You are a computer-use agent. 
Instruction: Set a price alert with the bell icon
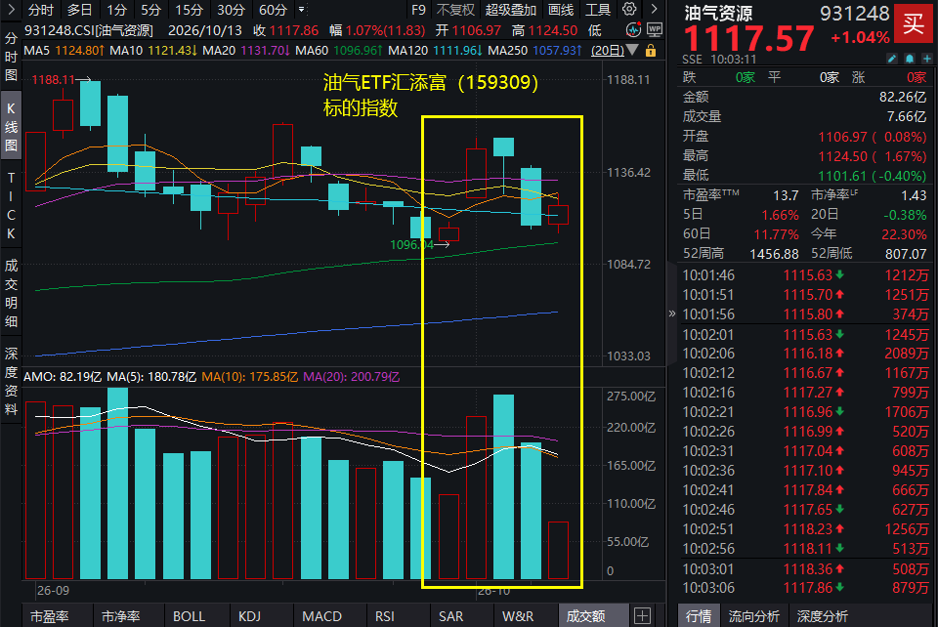point(910,59)
